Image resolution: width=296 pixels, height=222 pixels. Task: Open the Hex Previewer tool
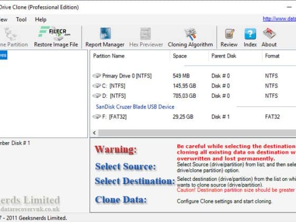pos(146,37)
